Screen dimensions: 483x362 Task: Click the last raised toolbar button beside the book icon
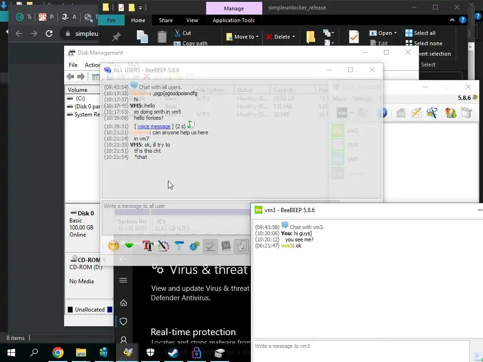coord(241,246)
